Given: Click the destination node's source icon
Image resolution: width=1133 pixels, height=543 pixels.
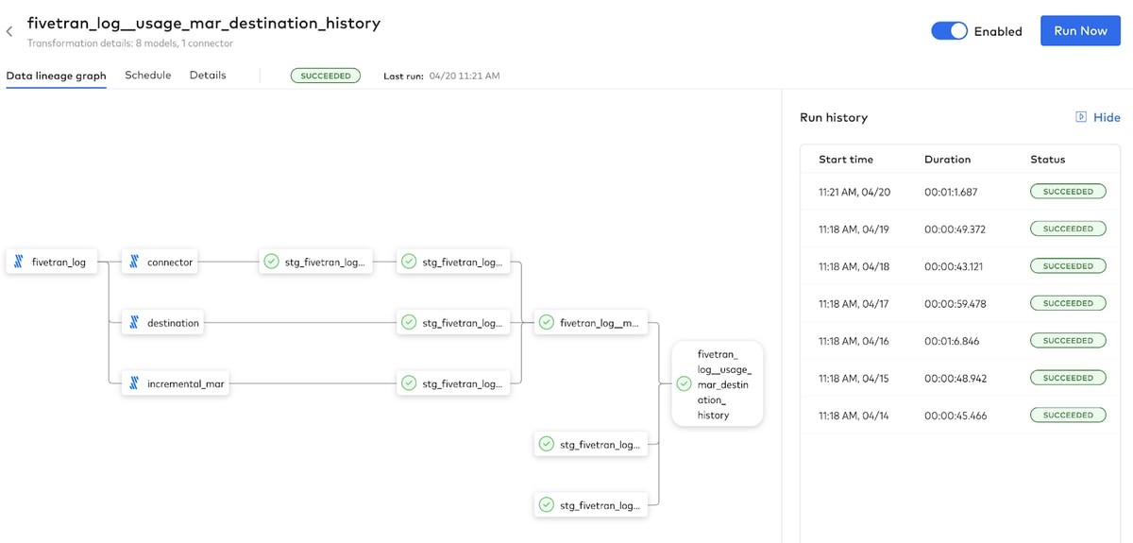Looking at the screenshot, I should pyautogui.click(x=134, y=323).
